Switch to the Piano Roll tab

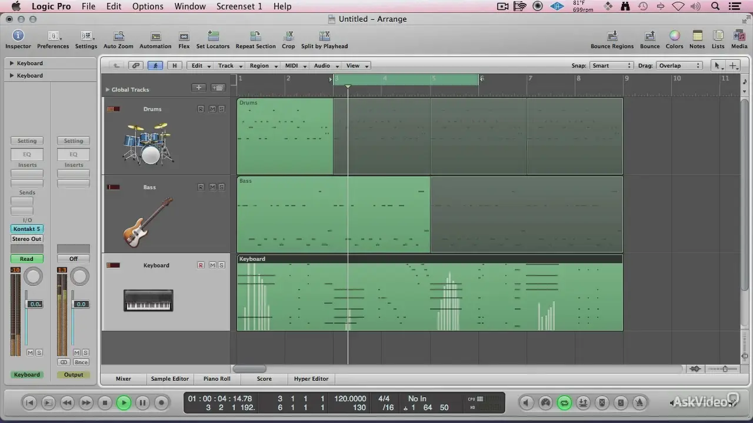click(217, 379)
